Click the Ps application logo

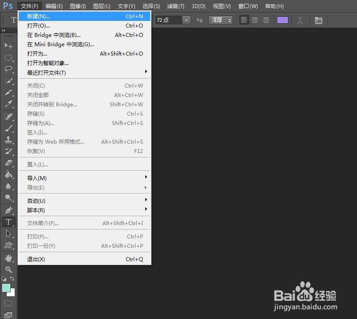pyautogui.click(x=8, y=6)
